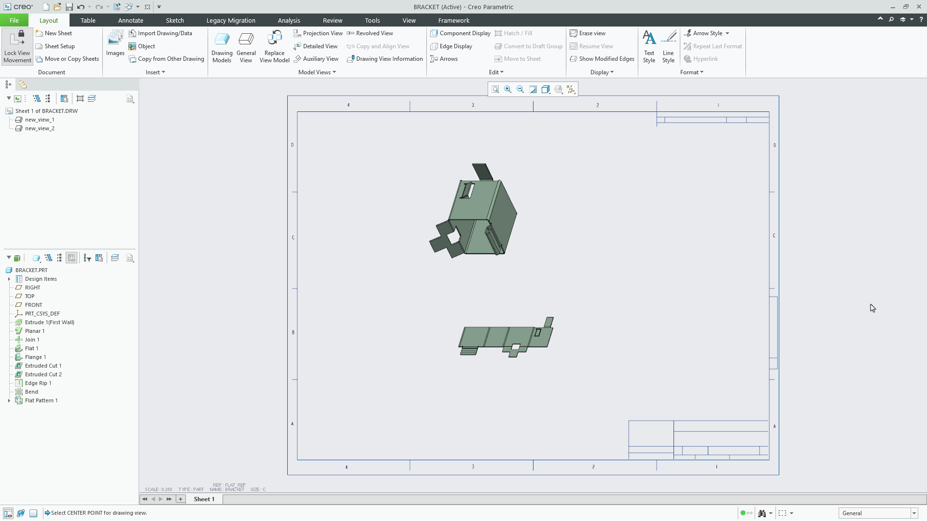Insert a Revolved View

(x=370, y=33)
